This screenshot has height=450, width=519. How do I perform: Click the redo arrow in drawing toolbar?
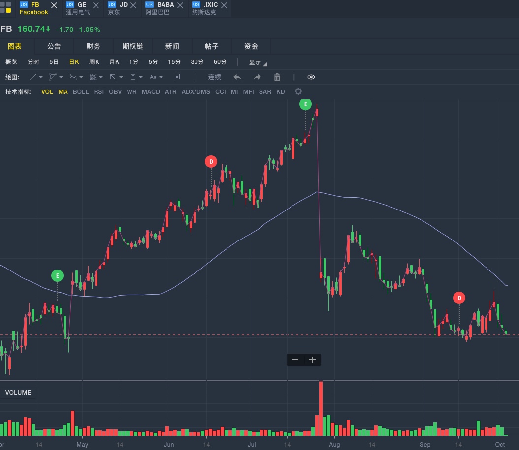[257, 77]
